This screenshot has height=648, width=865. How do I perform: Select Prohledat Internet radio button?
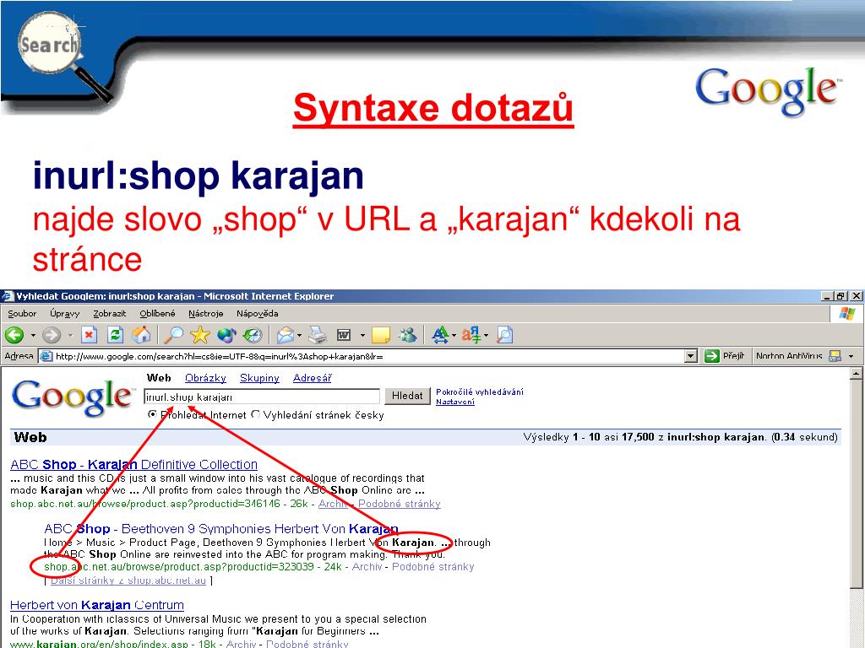pyautogui.click(x=152, y=414)
